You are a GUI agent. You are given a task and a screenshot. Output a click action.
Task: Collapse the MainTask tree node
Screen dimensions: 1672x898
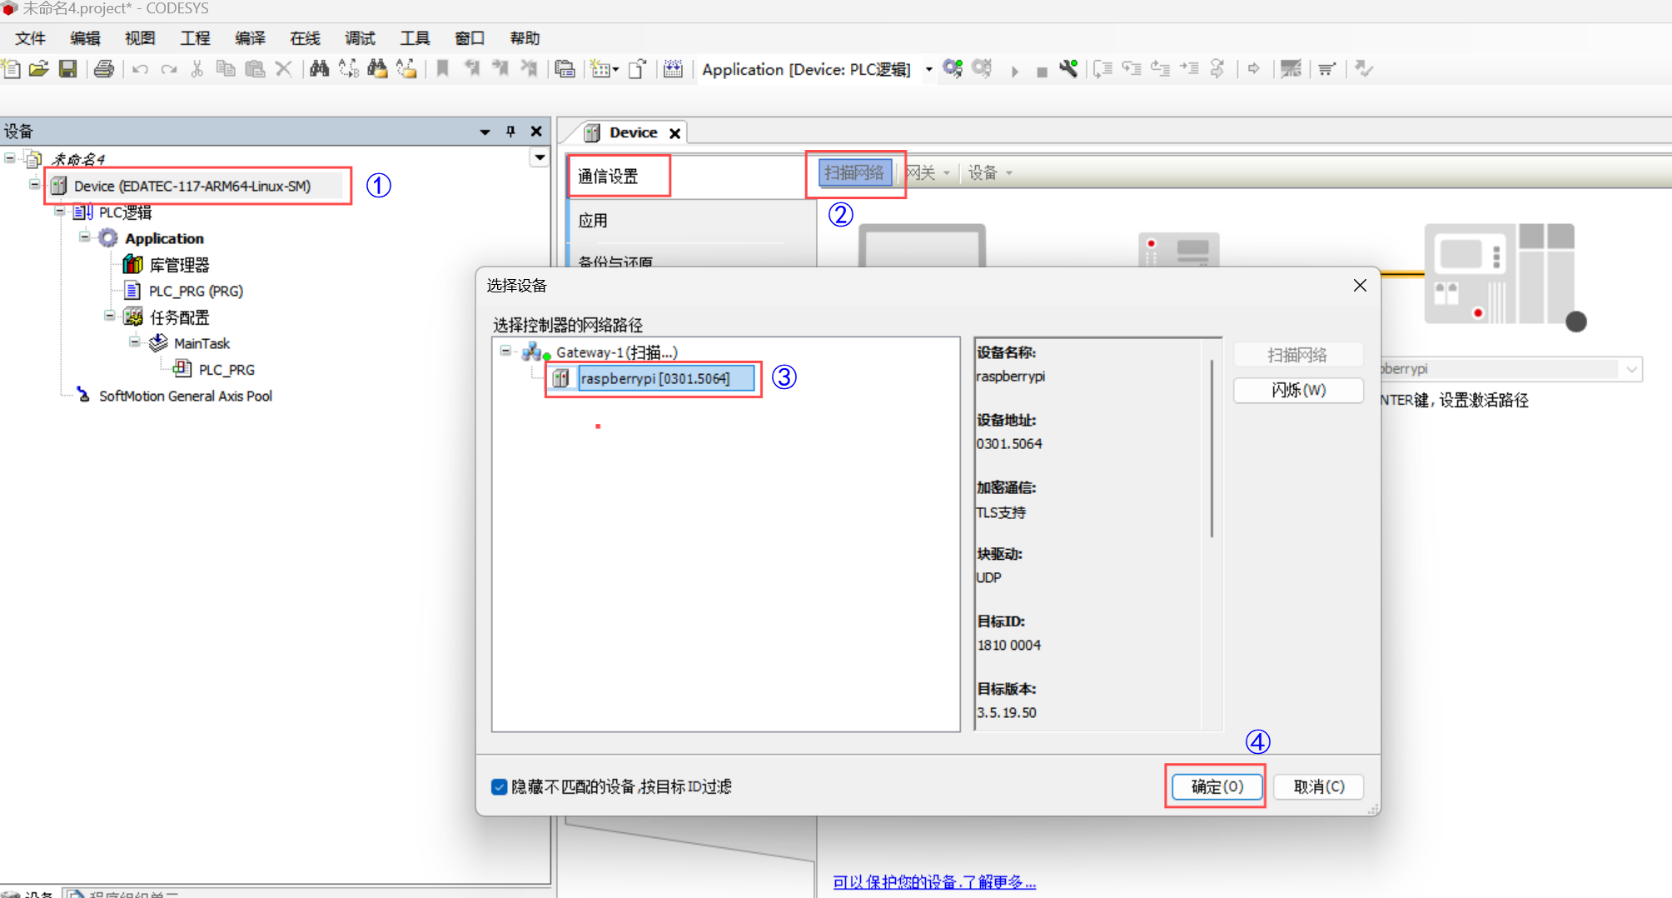pos(135,342)
